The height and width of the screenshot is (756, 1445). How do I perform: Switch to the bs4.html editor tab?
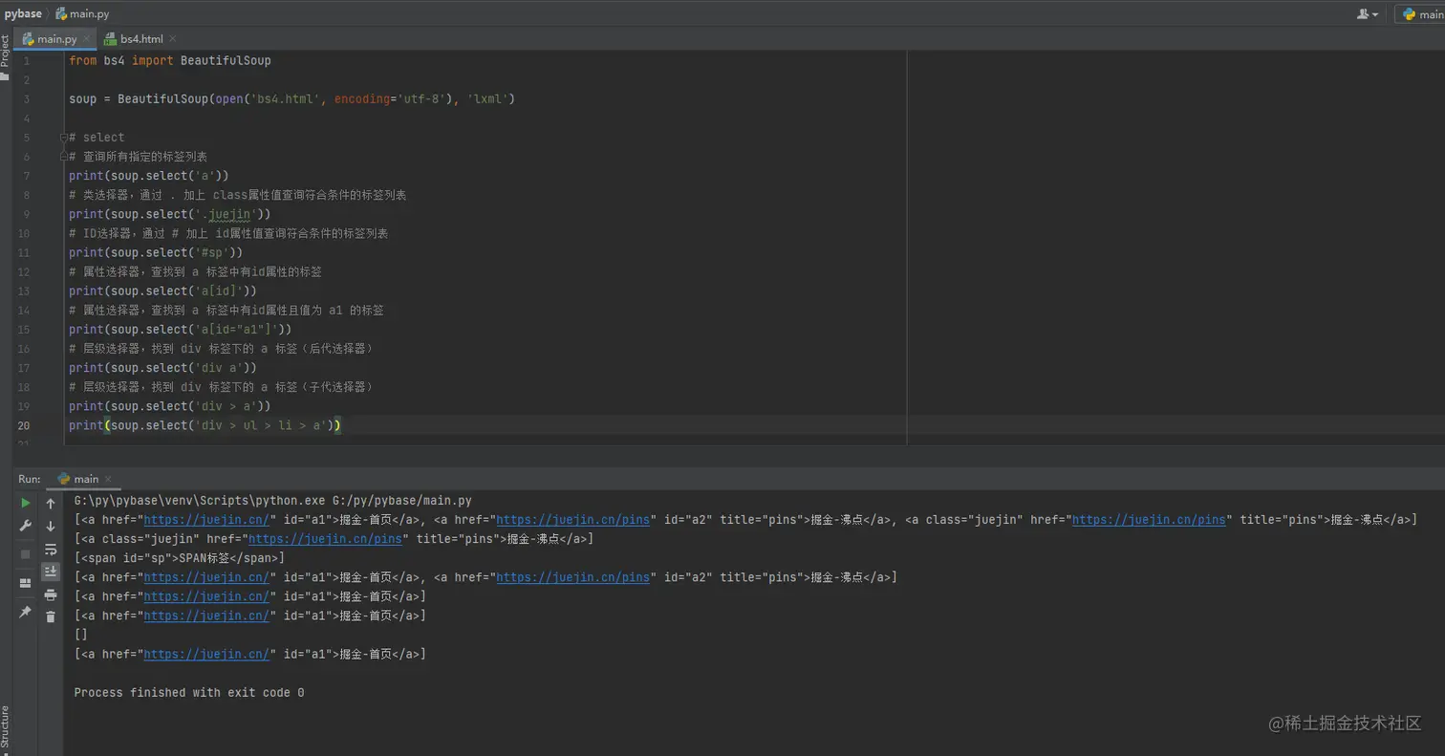click(x=141, y=39)
